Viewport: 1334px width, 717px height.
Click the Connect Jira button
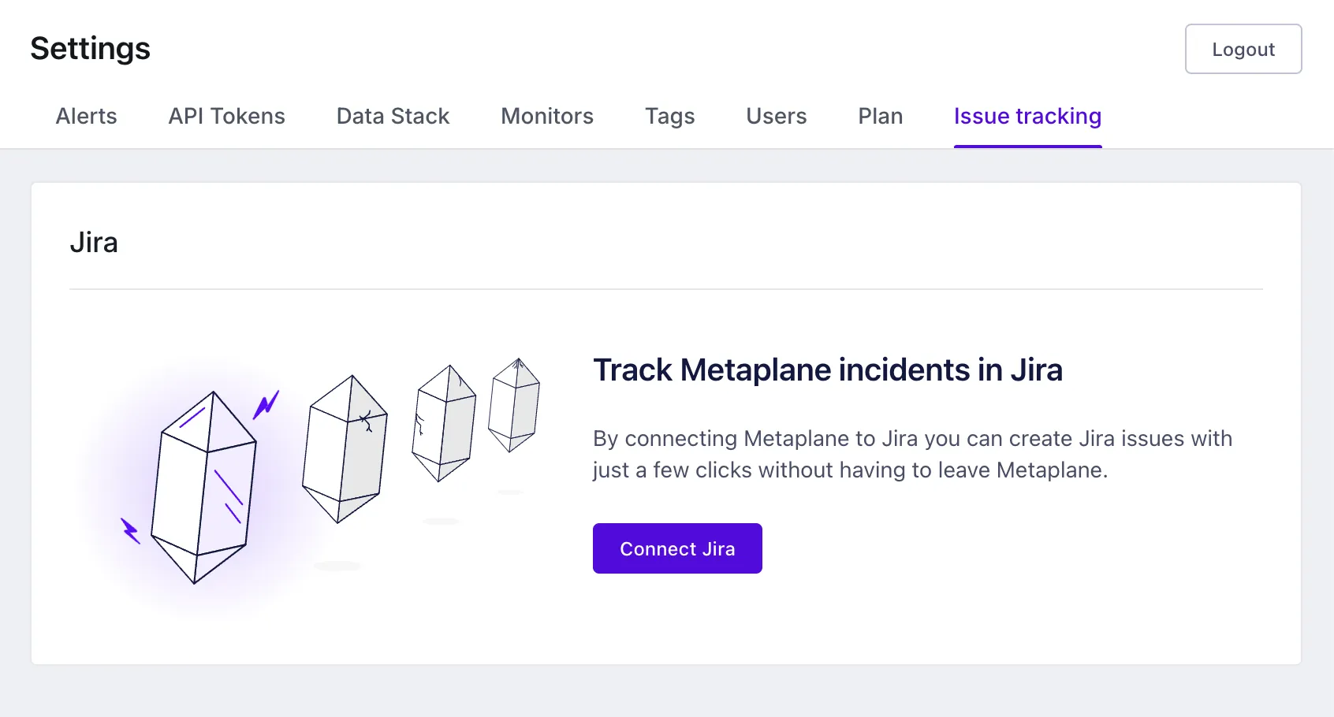point(676,548)
